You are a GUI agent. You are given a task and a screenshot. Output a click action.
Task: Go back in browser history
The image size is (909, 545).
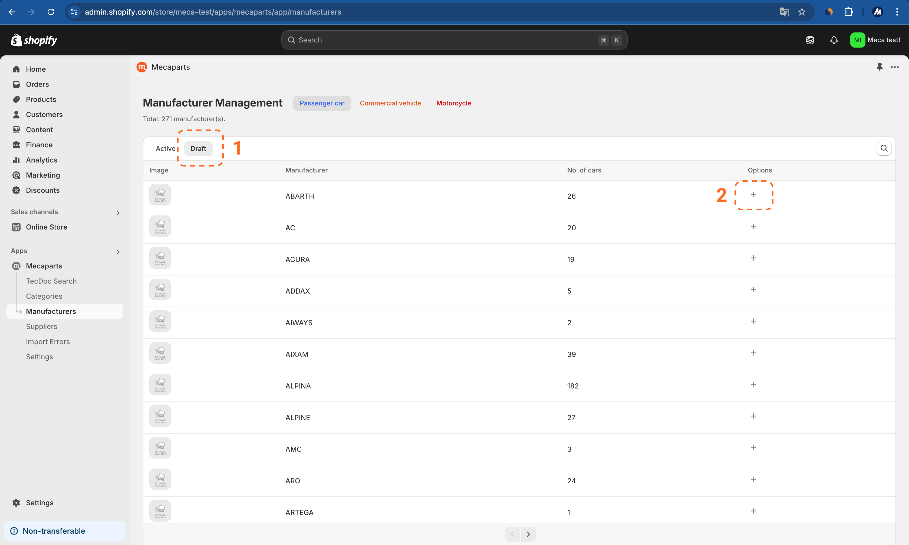pos(12,12)
